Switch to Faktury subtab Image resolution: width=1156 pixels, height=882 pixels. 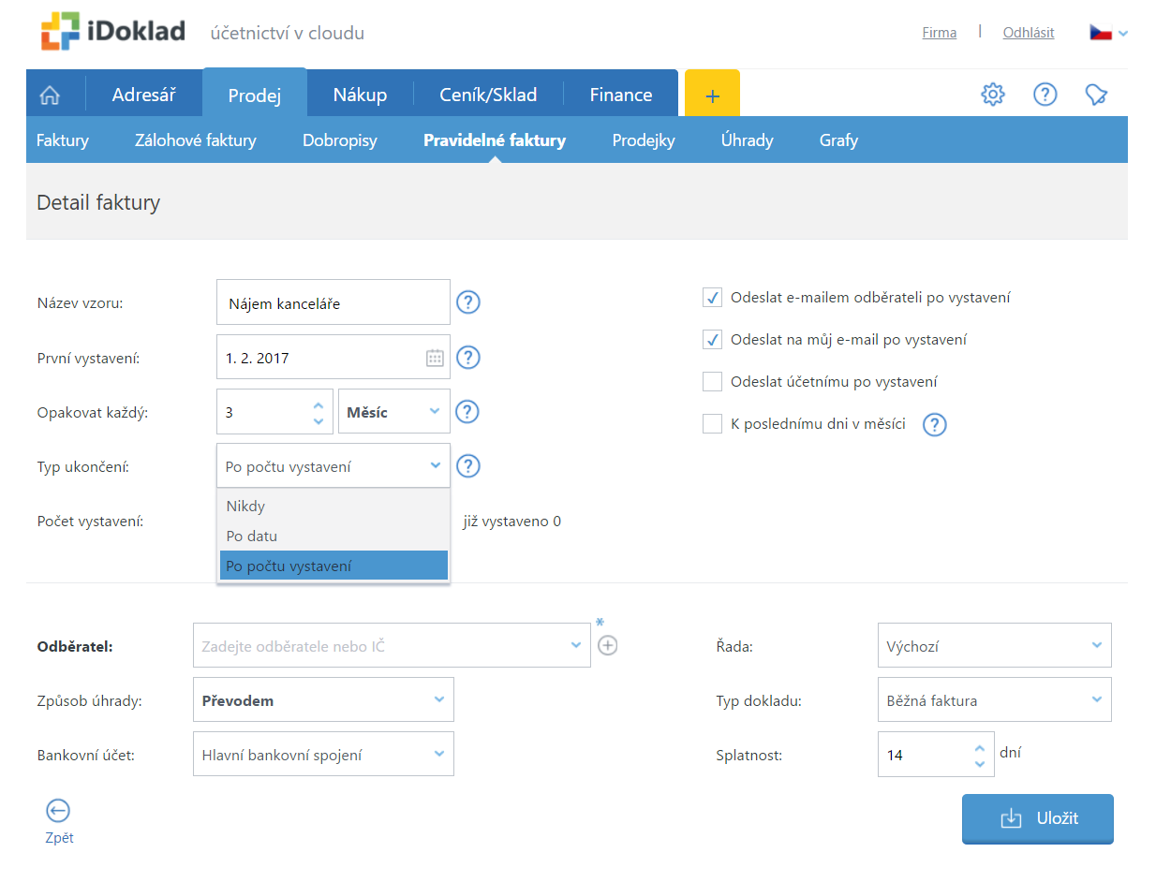[x=63, y=140]
